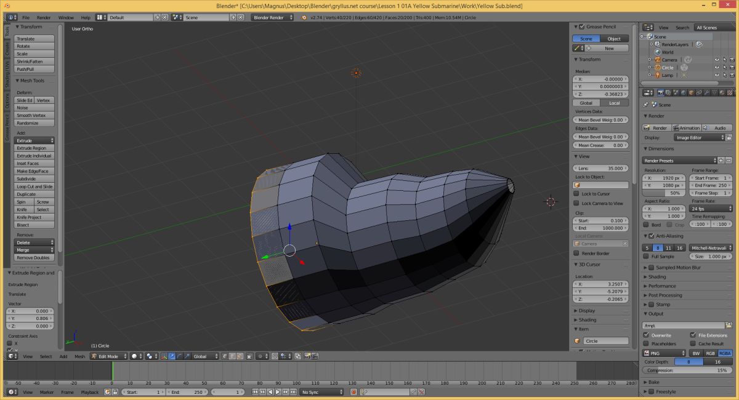This screenshot has width=739, height=400.
Task: Click the translate manipulator arrow icon
Action: pyautogui.click(x=172, y=356)
